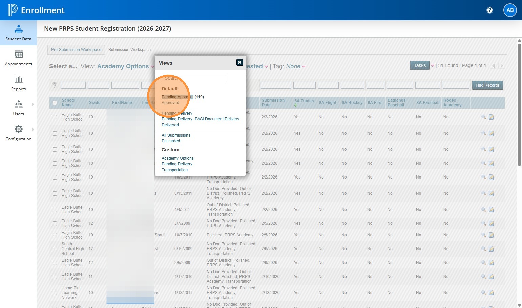Image resolution: width=522 pixels, height=308 pixels.
Task: Switch to the Pre-Submission Workspace tab
Action: click(76, 50)
